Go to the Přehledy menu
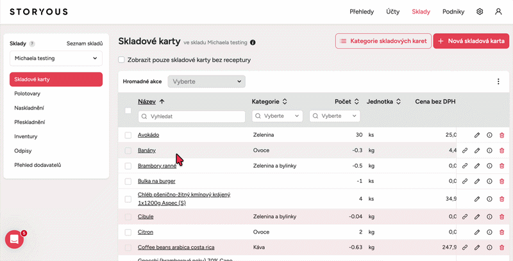Image resolution: width=513 pixels, height=261 pixels. (x=362, y=12)
